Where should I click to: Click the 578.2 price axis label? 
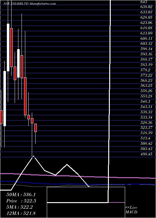(145, 70)
